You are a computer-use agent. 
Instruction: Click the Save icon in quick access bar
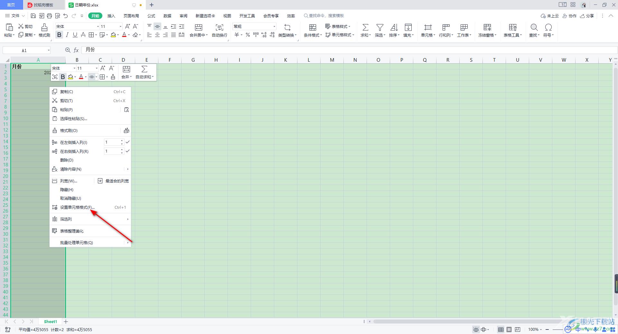(x=33, y=16)
